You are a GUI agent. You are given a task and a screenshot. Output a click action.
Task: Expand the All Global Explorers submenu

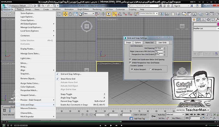pos(36,24)
